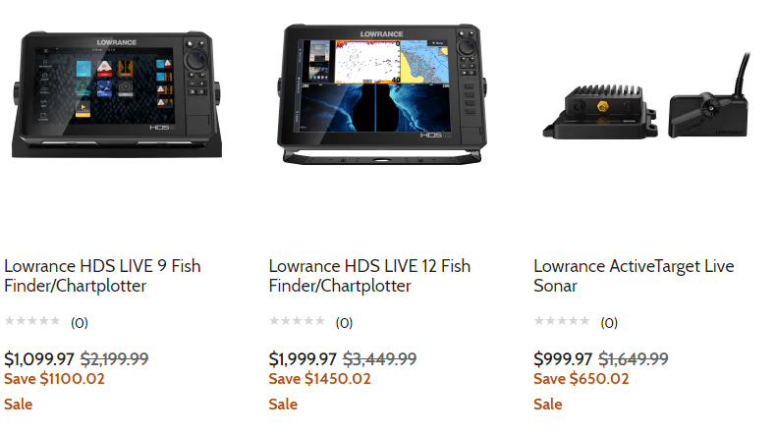
Task: Click the Sale label under ActiveTarget Sonar
Action: [548, 405]
